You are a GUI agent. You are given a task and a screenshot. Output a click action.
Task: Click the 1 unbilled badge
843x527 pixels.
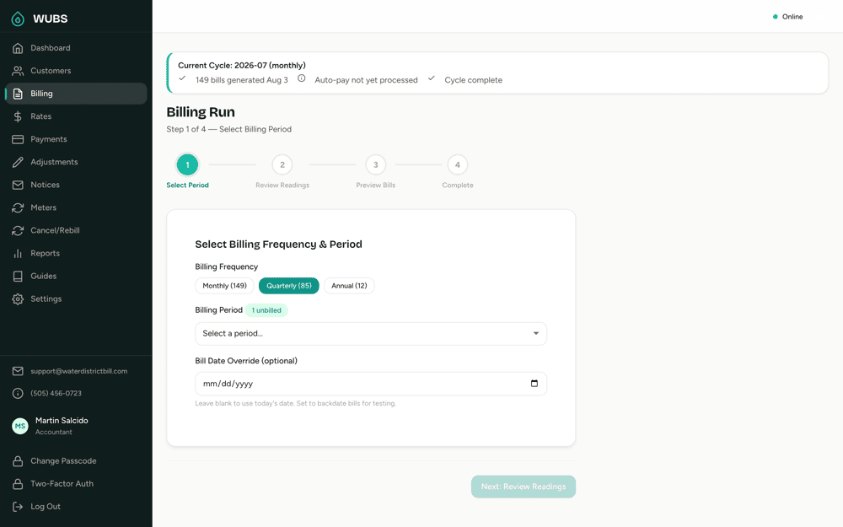tap(266, 310)
